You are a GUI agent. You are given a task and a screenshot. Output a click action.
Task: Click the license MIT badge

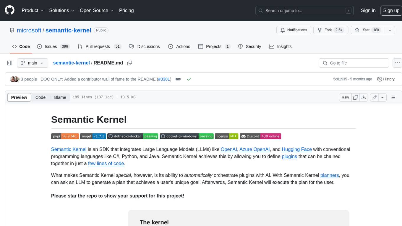226,136
